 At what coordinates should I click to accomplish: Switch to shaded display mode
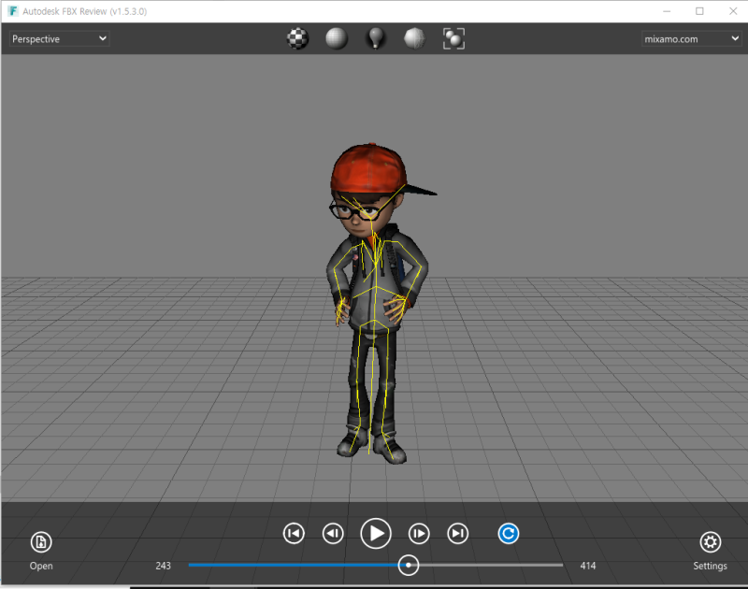tap(337, 38)
